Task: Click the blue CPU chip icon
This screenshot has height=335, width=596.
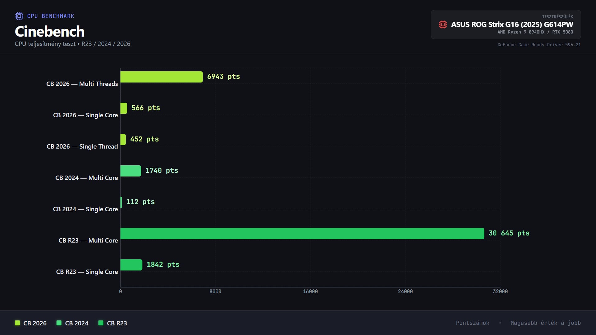Action: (19, 16)
